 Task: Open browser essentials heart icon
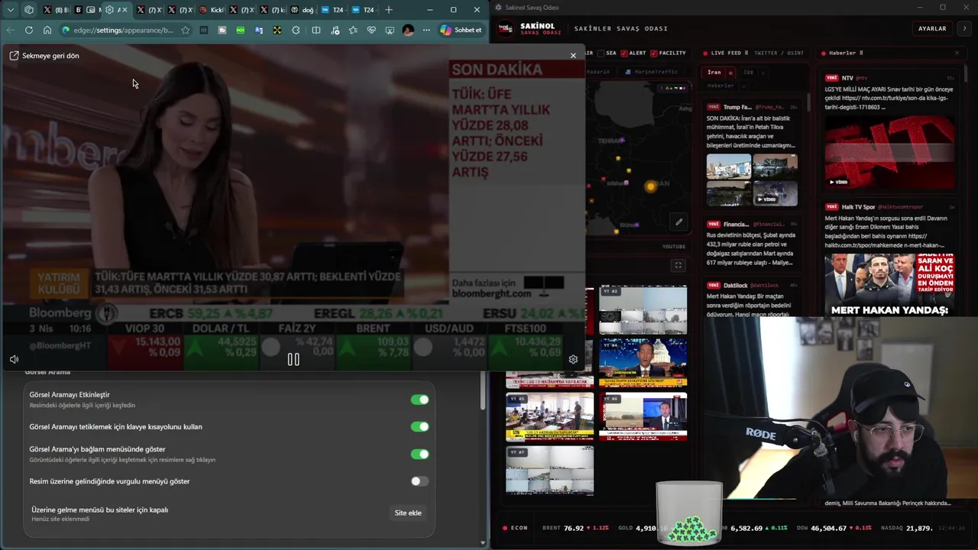point(371,30)
